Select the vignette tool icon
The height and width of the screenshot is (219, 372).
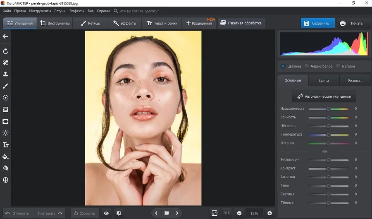5,121
